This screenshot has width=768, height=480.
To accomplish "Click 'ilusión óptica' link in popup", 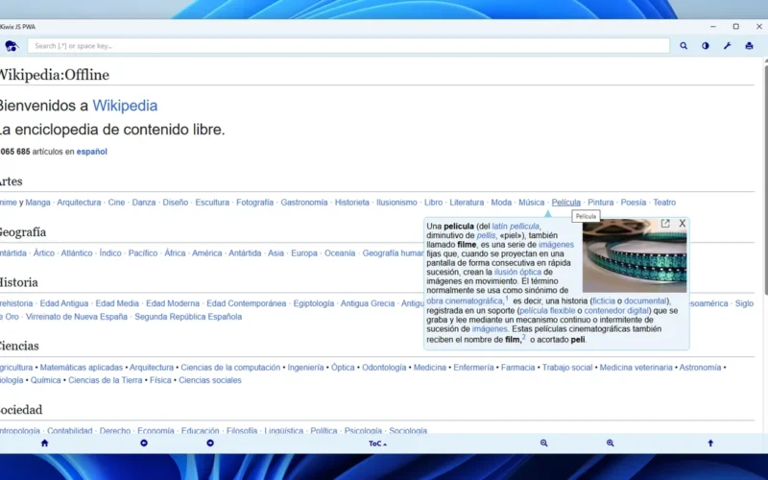I will click(517, 272).
